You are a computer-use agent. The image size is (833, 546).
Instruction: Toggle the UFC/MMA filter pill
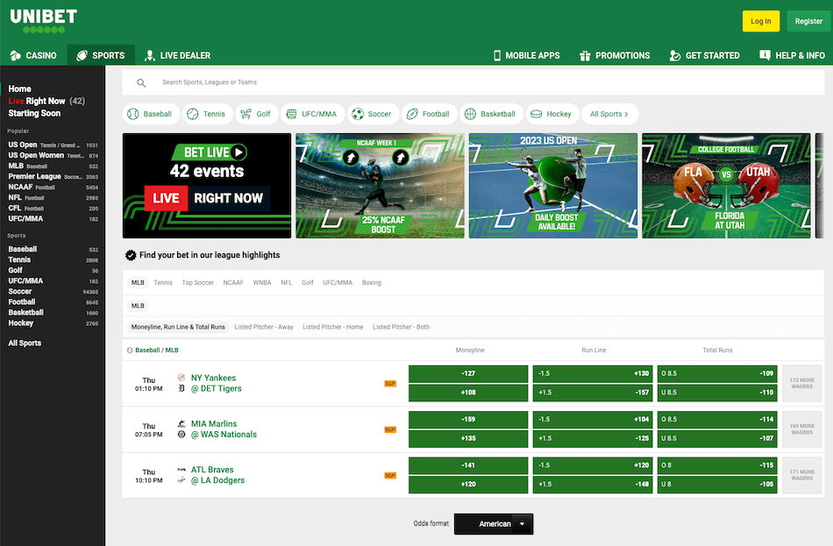pyautogui.click(x=312, y=113)
